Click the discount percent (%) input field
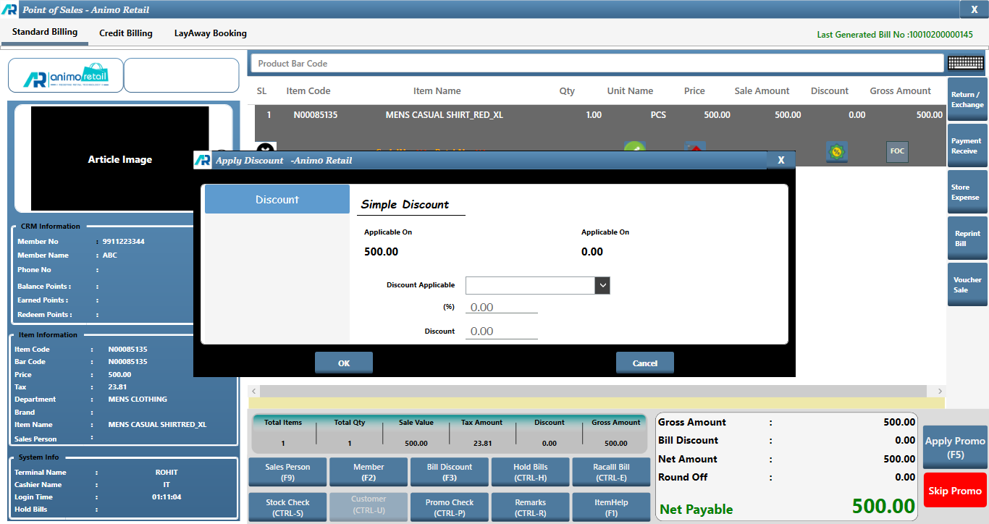This screenshot has height=524, width=989. [x=502, y=308]
